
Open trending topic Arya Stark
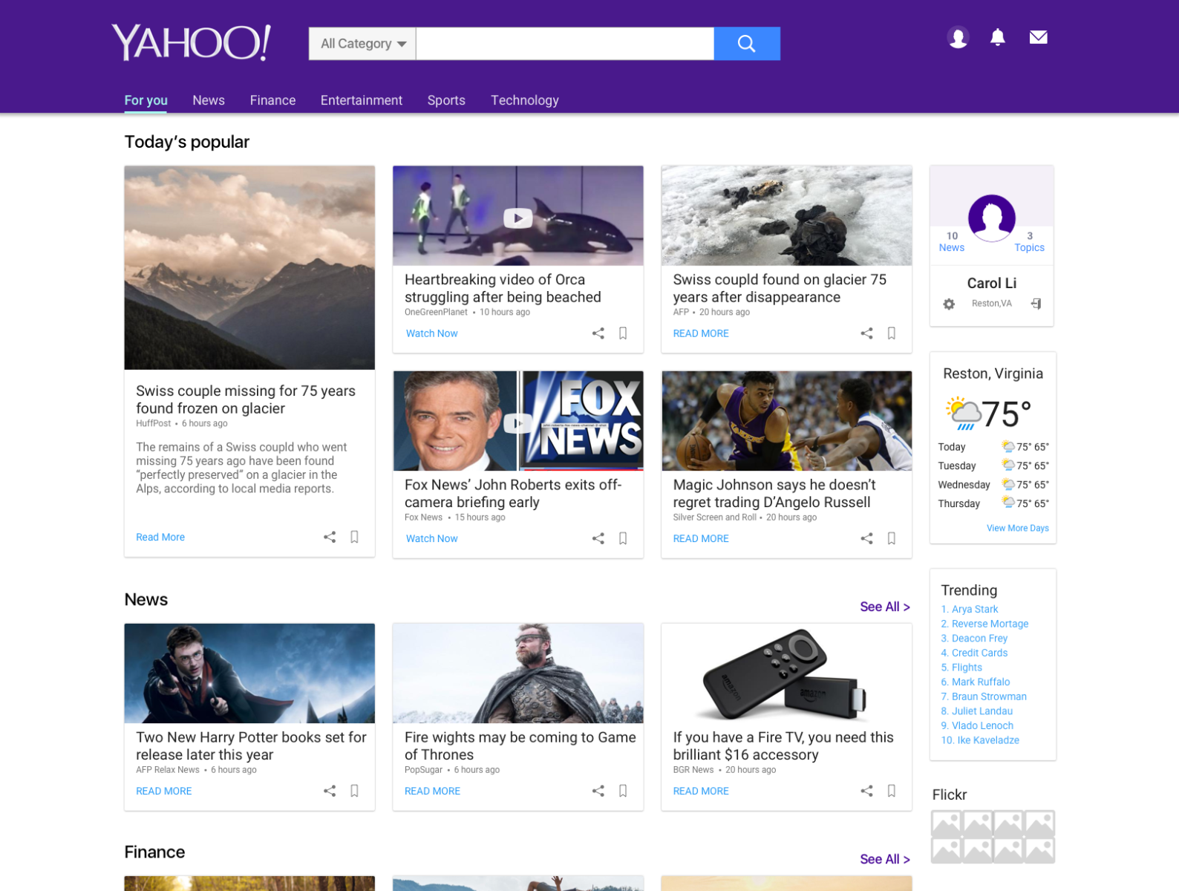pos(970,609)
